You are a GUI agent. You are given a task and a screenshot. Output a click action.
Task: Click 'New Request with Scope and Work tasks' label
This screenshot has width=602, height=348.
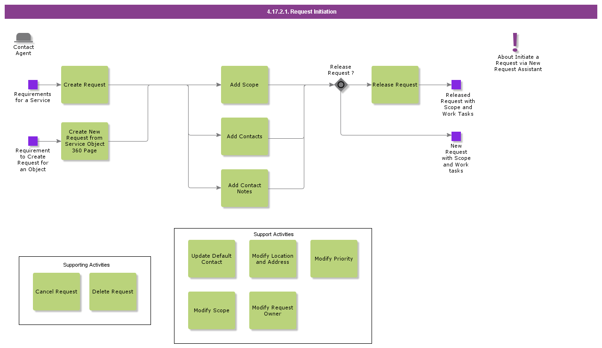[x=456, y=158]
